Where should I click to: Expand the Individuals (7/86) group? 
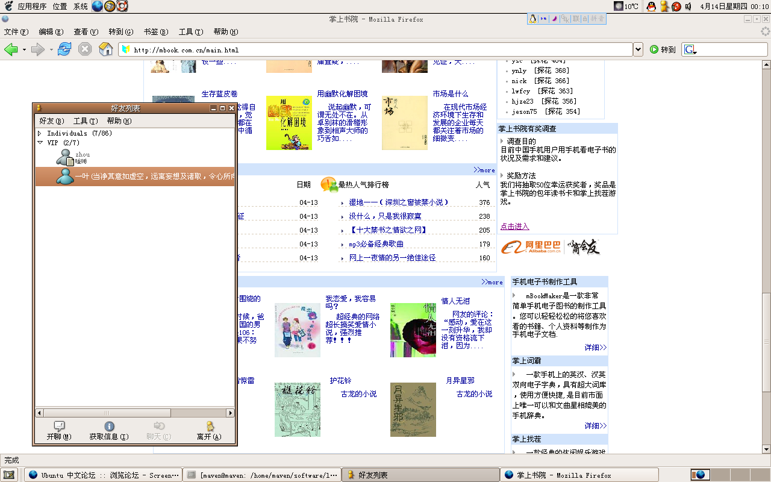tap(40, 133)
